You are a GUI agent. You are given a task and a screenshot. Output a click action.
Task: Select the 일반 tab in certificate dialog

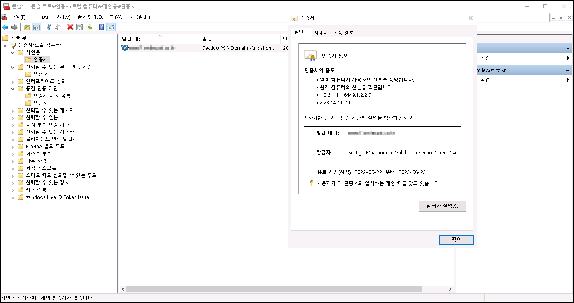[x=299, y=32]
